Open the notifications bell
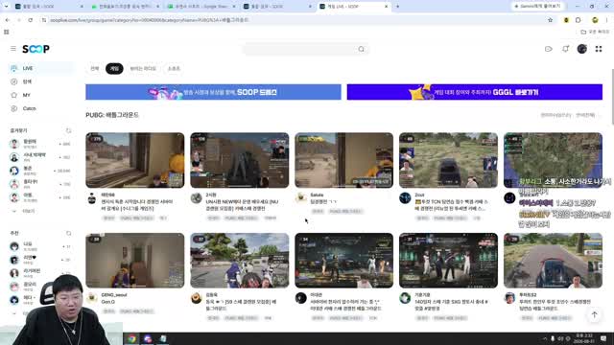The height and width of the screenshot is (345, 614). 565,49
